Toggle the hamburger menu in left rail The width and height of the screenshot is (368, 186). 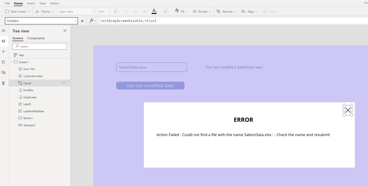coord(4,31)
